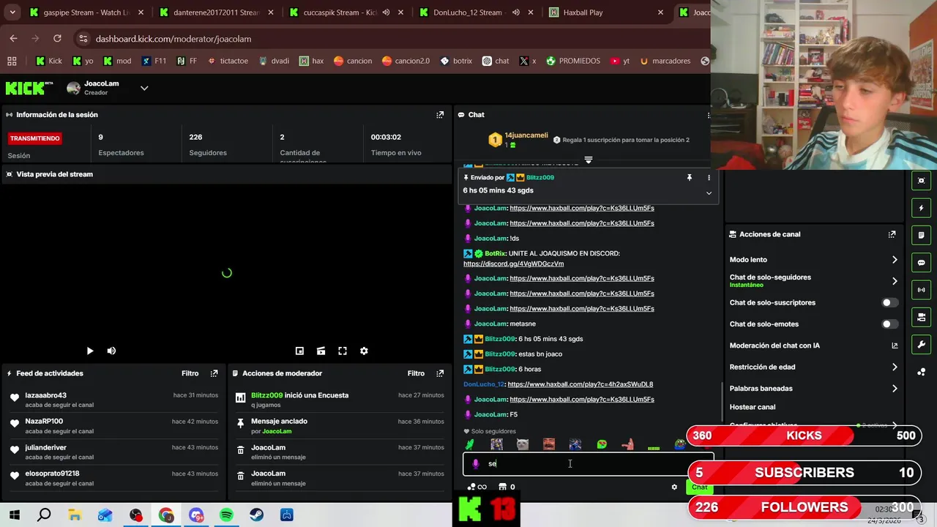937x527 pixels.
Task: Click the lightning bolt quick actions icon
Action: 921,208
